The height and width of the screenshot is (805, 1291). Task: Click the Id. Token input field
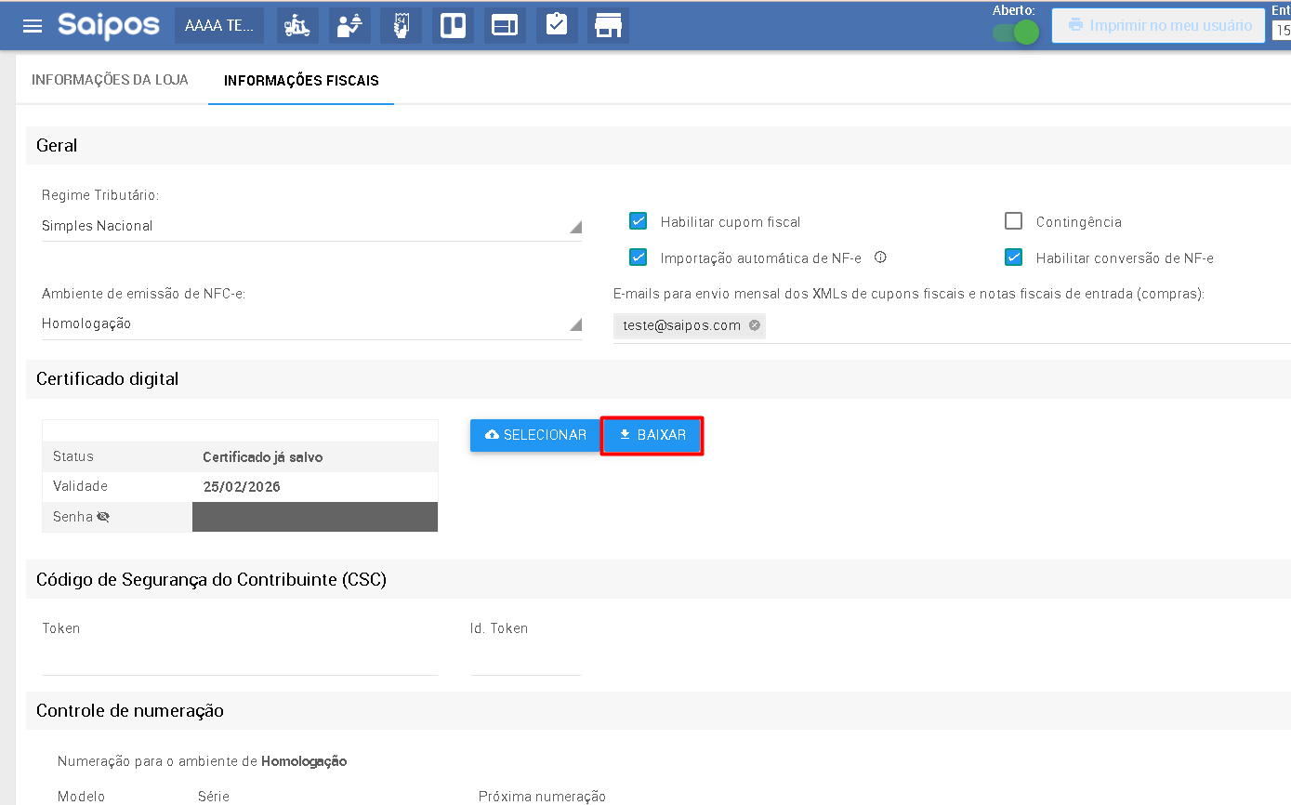coord(525,659)
